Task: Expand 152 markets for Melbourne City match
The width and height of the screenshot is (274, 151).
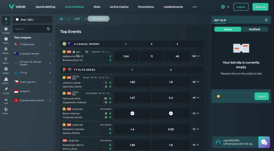Action: 196,56
